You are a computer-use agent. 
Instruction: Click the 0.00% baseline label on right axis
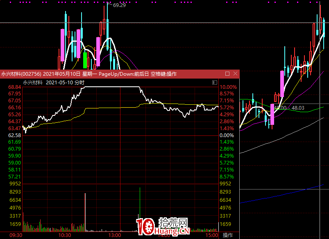tap(227, 135)
